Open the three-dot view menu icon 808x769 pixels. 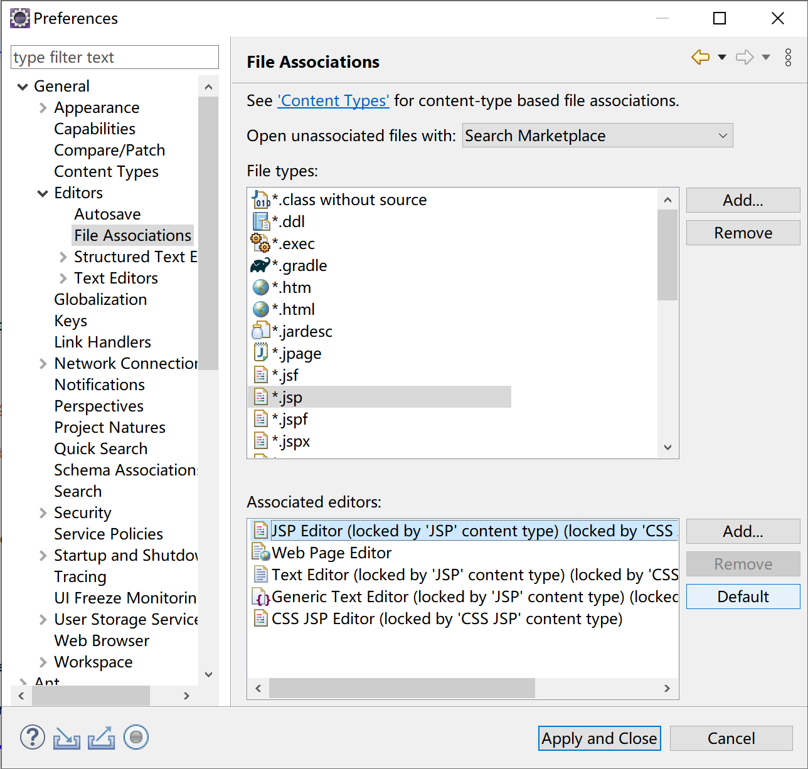[x=788, y=58]
